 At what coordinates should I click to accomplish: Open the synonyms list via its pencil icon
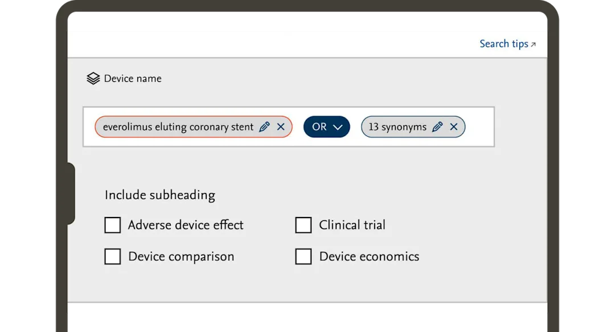[x=437, y=126]
